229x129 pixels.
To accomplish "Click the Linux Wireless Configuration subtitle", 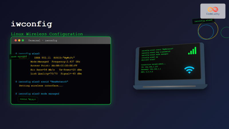I will 47,34.
